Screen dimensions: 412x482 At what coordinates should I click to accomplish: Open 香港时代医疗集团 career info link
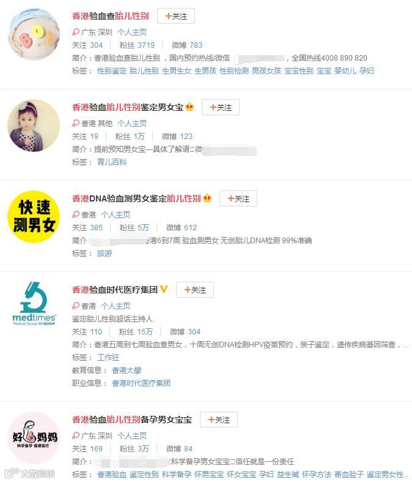[x=141, y=383]
